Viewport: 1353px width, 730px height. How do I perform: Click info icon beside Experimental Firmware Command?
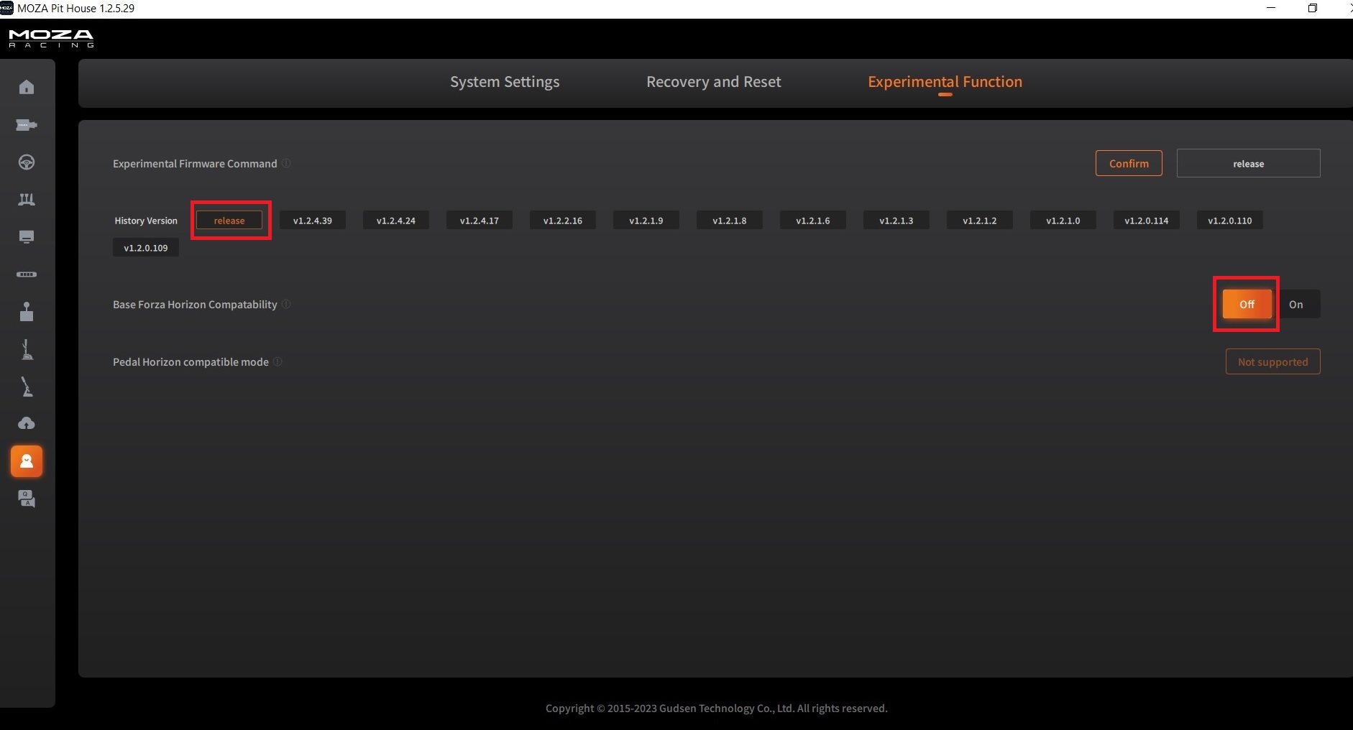pos(286,164)
